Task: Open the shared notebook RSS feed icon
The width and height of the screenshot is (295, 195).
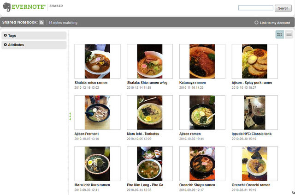Action: [x=41, y=22]
